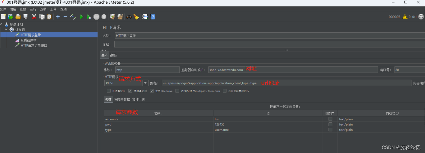The height and width of the screenshot is (153, 425).
Task: Collapse all tree nodes with minus icon
Action: click(x=65, y=17)
